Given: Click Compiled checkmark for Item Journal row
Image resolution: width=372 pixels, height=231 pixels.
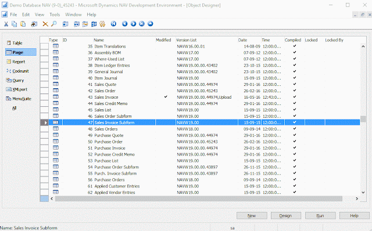Looking at the screenshot, I should click(295, 78).
